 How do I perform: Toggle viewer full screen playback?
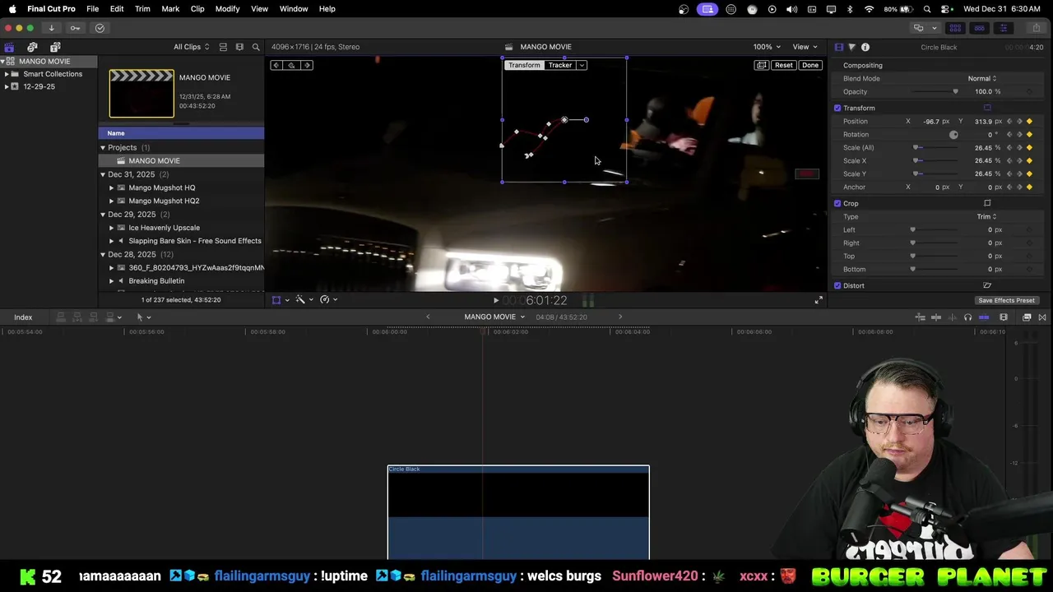click(x=819, y=300)
